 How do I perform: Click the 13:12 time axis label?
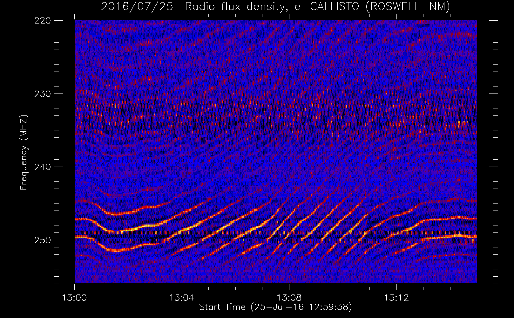coord(396,298)
